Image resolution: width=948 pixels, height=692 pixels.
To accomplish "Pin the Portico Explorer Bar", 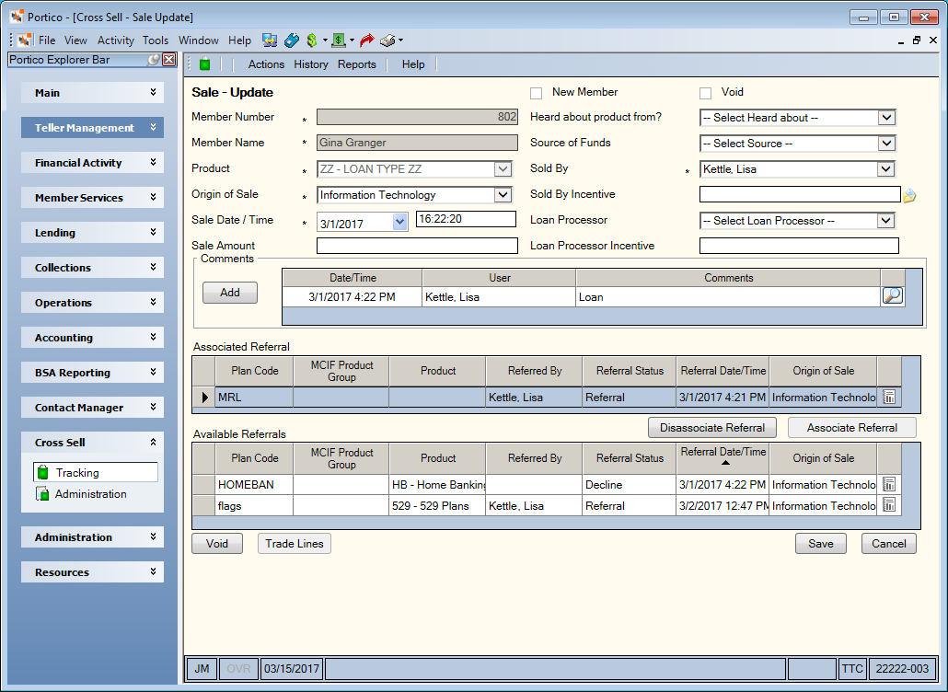I will pyautogui.click(x=155, y=59).
